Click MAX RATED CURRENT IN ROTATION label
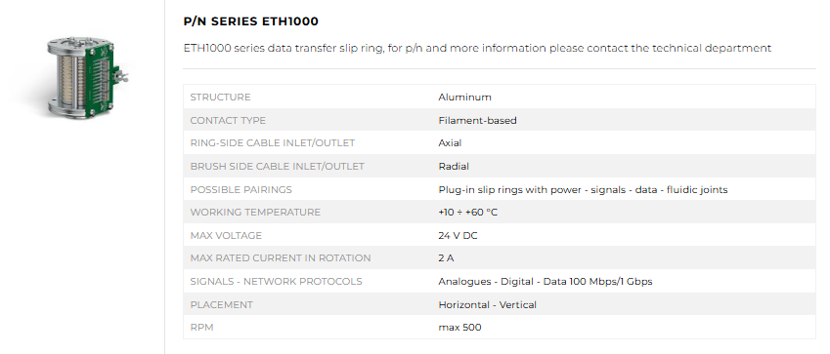The width and height of the screenshot is (830, 354). coord(281,258)
